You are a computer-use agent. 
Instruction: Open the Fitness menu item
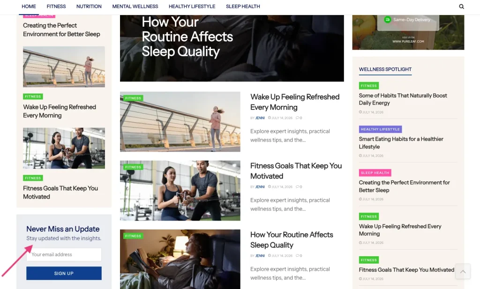[56, 7]
